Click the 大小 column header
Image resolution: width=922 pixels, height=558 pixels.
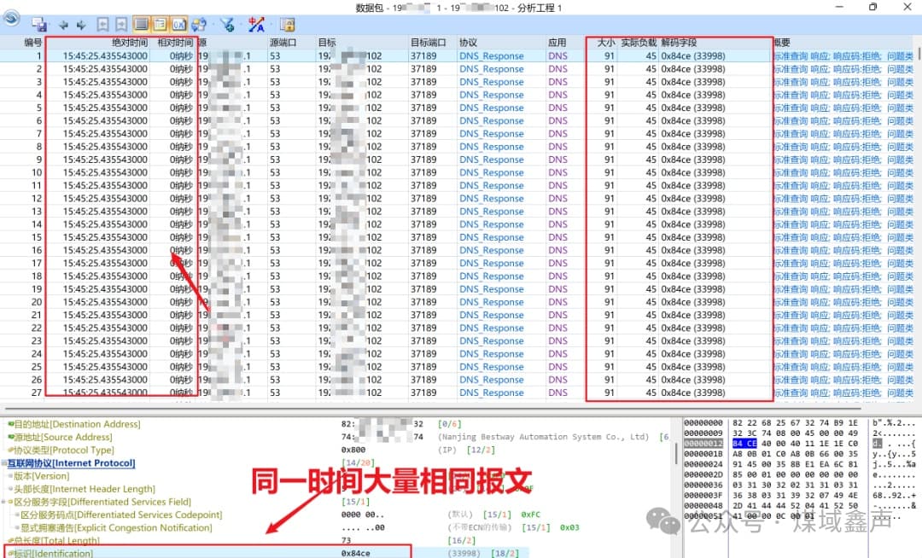(605, 42)
